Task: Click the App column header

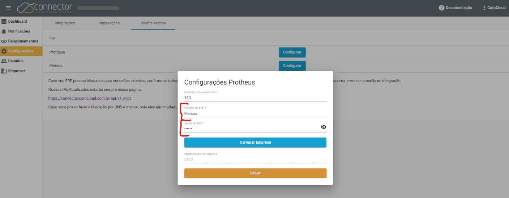Action: click(52, 38)
